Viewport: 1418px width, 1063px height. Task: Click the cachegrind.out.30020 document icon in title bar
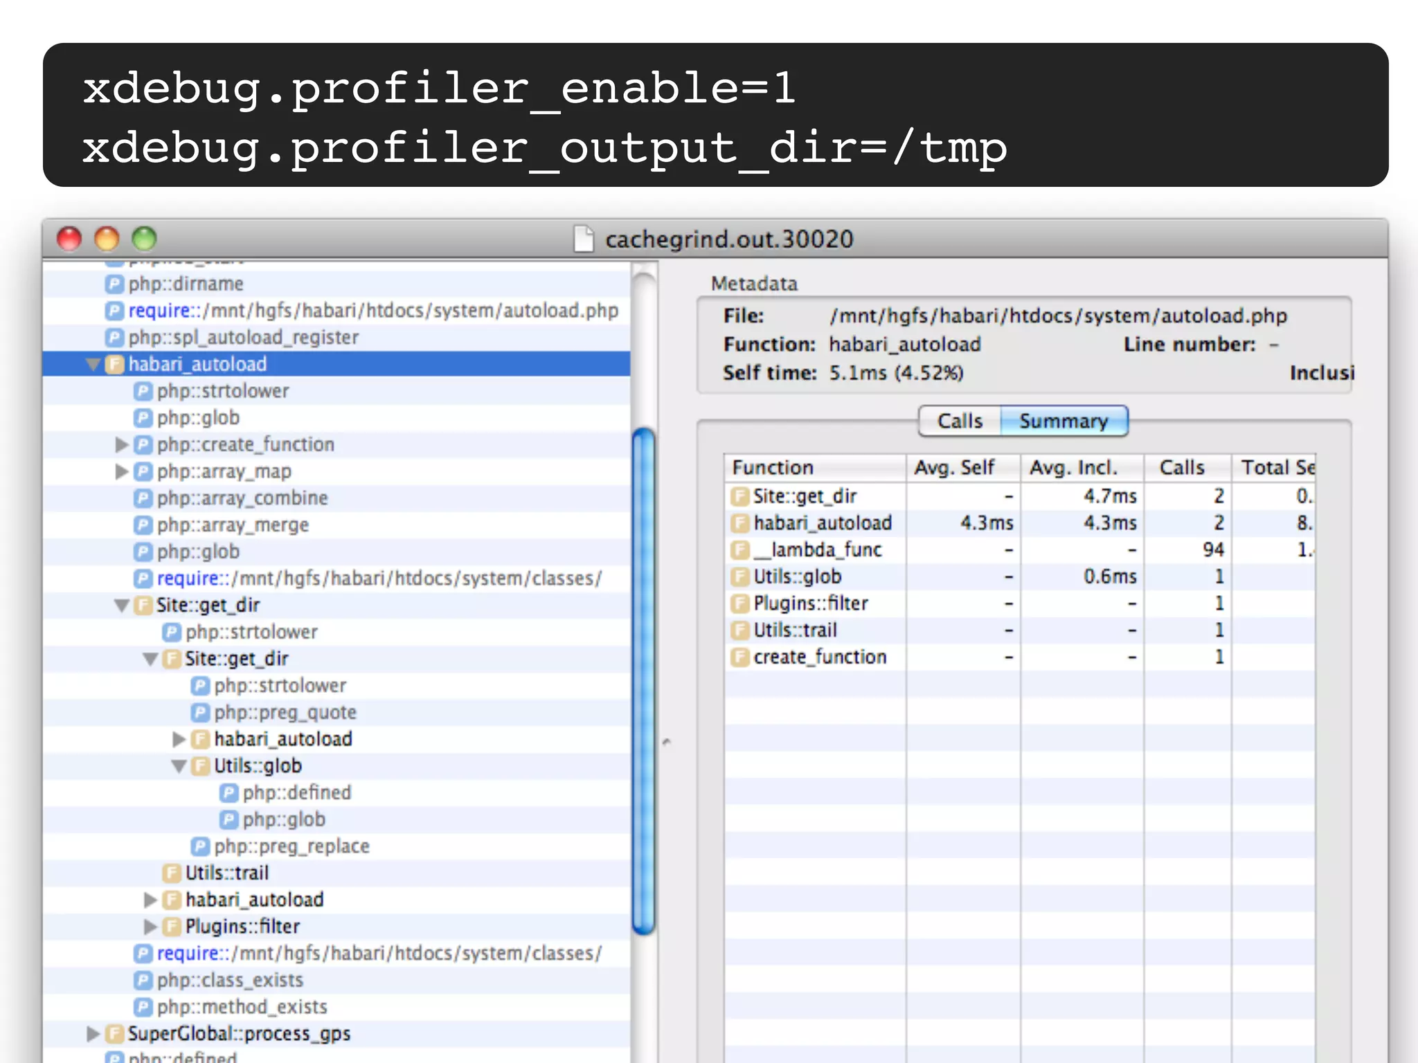[x=584, y=239]
